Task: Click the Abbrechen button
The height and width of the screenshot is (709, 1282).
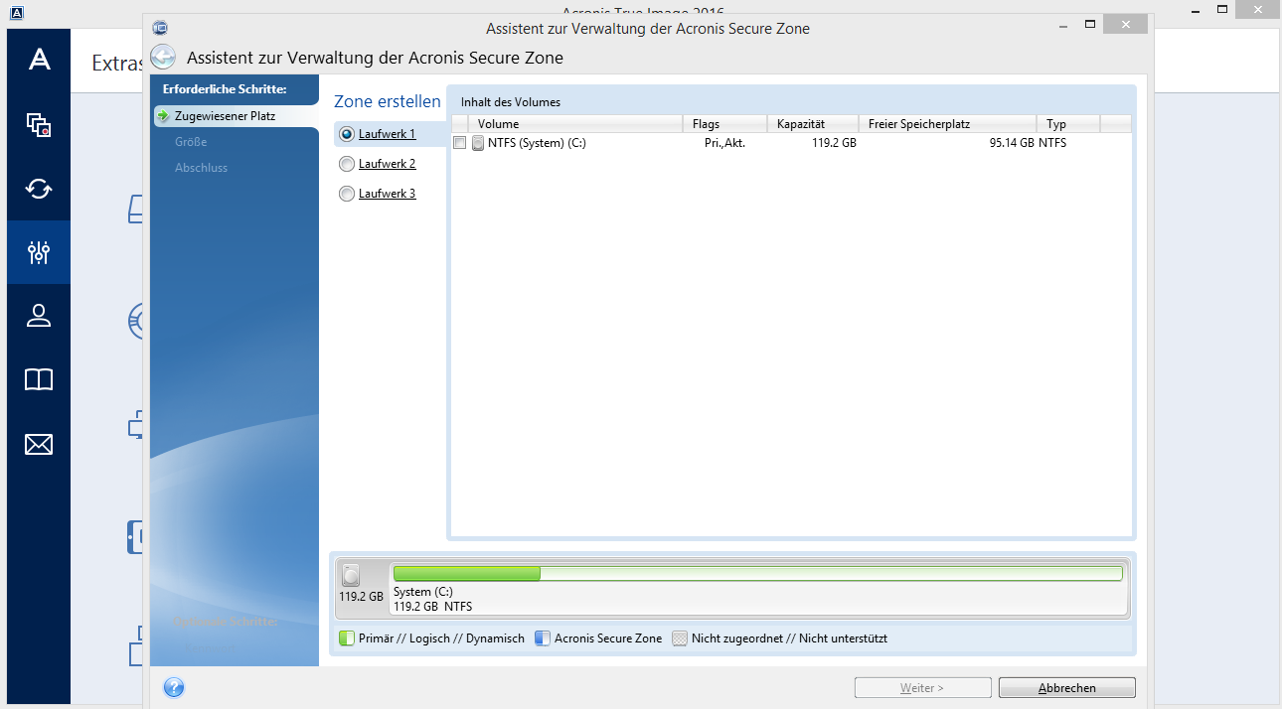Action: point(1066,688)
